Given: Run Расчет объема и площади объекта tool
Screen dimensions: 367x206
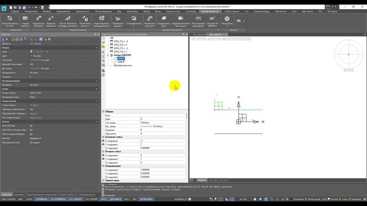Looking at the screenshot, I should (68, 21).
